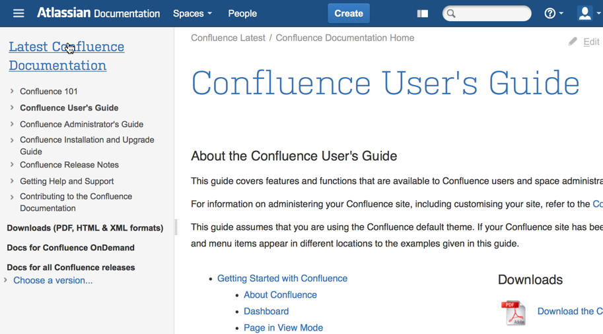Click inside the search input field
The width and height of the screenshot is (603, 334).
pyautogui.click(x=487, y=14)
